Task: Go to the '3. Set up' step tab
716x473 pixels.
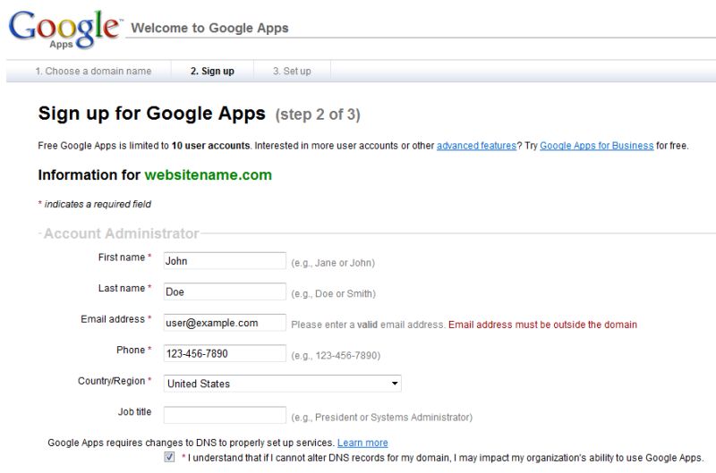Action: (292, 72)
